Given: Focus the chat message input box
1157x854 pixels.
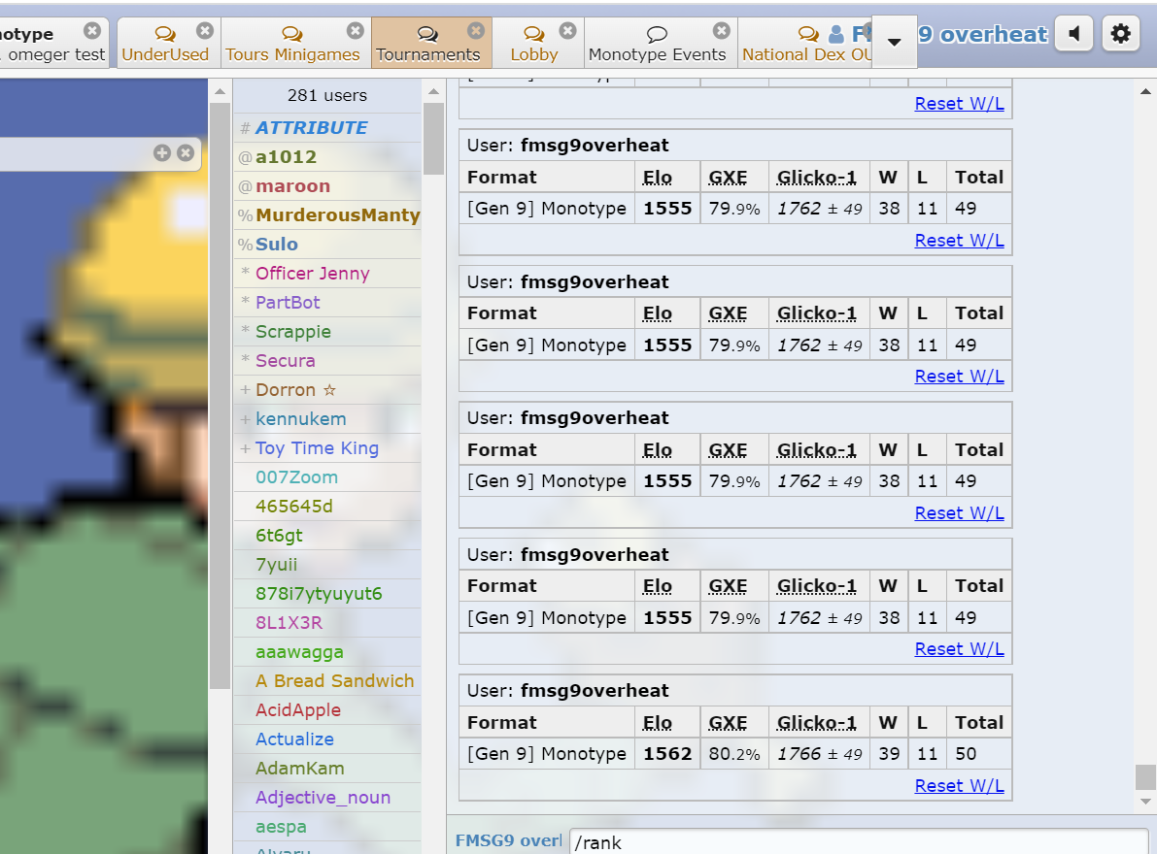Looking at the screenshot, I should (x=858, y=841).
